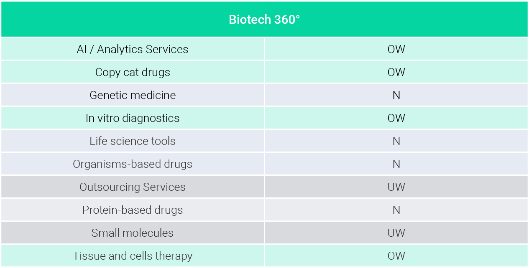Click the N rating for Protein-based drugs
Image resolution: width=529 pixels, height=268 pixels.
point(396,210)
